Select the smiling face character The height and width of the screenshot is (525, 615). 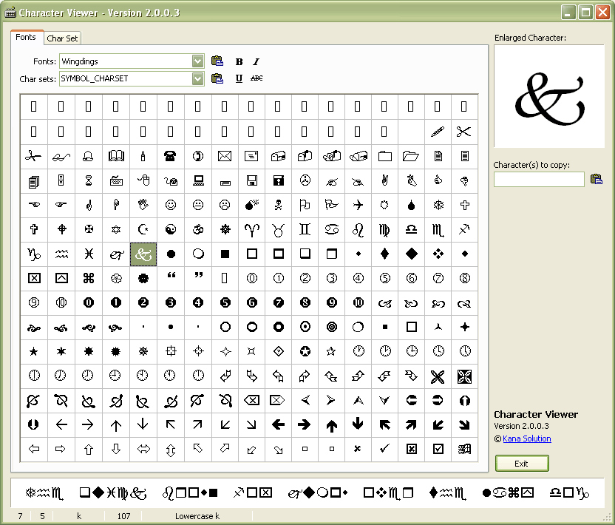click(x=171, y=205)
